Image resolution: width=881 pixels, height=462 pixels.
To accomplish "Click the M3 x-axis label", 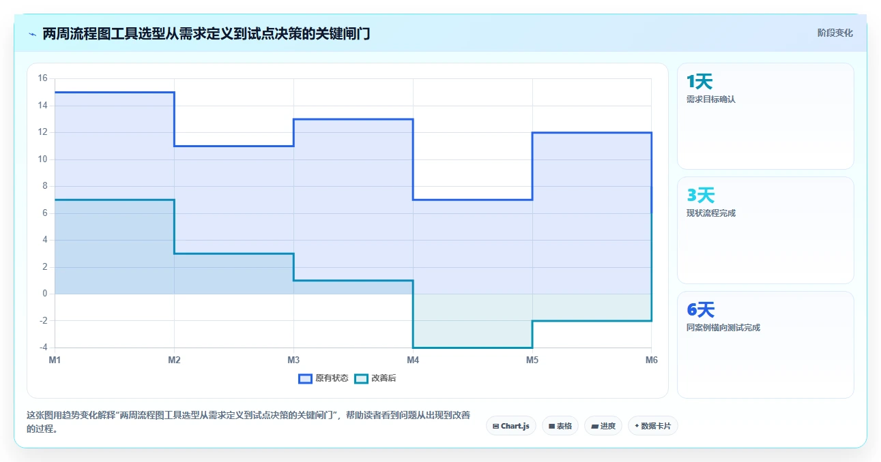I will 293,360.
